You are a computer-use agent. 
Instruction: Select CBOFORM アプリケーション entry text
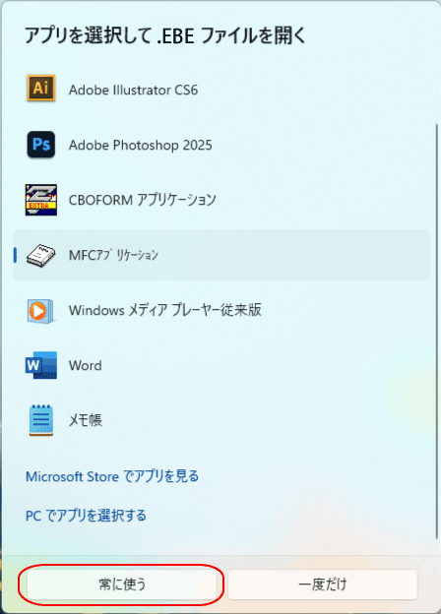tap(142, 200)
